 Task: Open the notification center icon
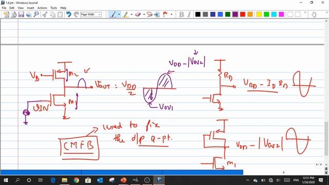321,180
